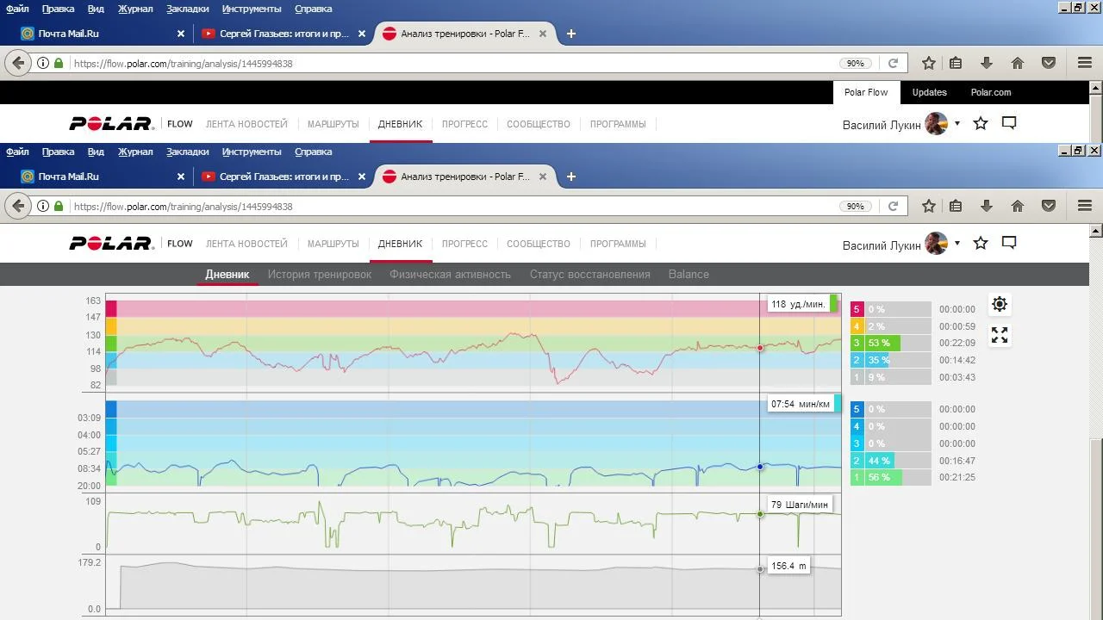
Task: Open История тренировок sub-tab
Action: 319,275
